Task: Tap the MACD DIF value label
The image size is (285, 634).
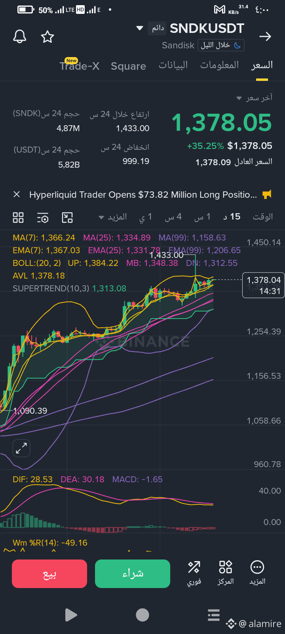Action: coord(32,479)
